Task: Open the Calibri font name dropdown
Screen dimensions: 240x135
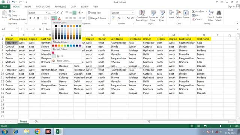Action: (x=46, y=13)
